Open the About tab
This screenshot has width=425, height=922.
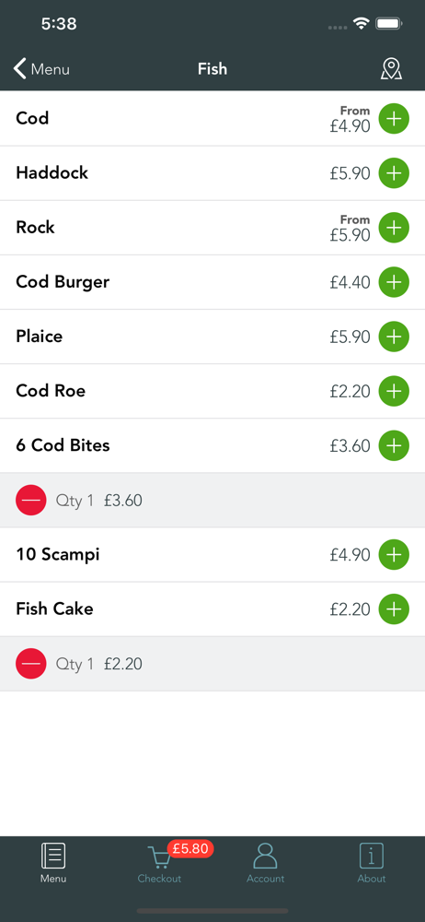click(x=372, y=863)
